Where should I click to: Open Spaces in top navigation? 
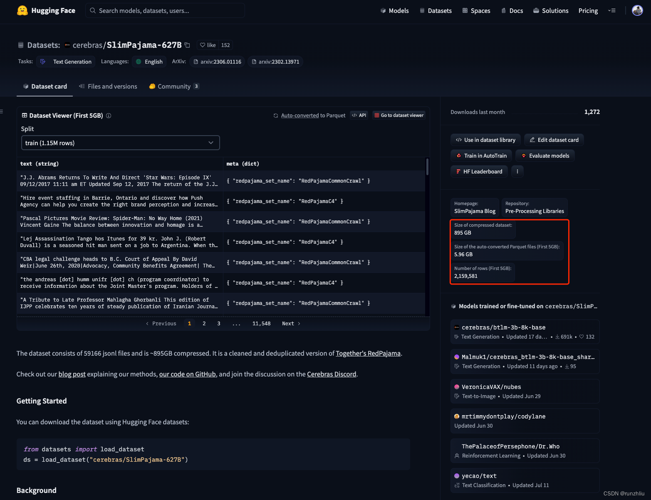(476, 10)
